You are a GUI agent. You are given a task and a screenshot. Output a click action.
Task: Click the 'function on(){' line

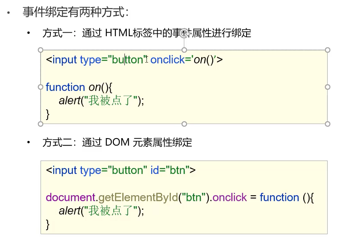coord(79,87)
